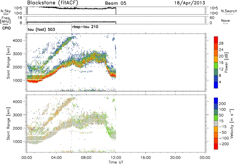The width and height of the screenshot is (237, 164).
Task: Click the "-200" label on velocity colorbar
Action: [x=224, y=144]
